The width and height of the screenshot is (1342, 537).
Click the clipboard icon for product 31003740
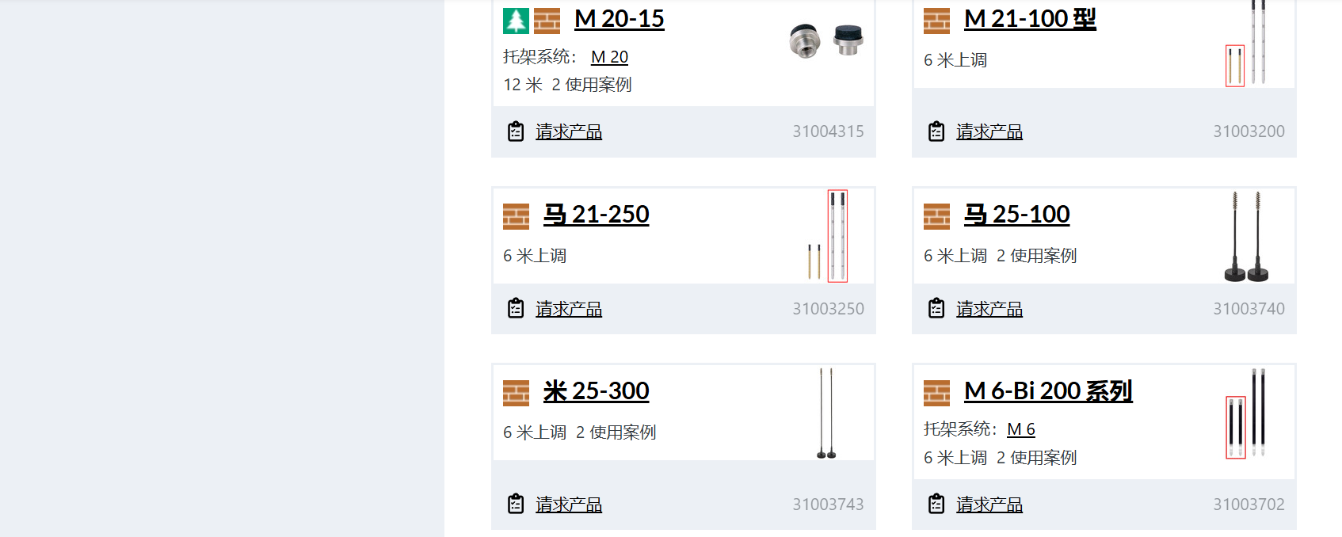coord(936,308)
